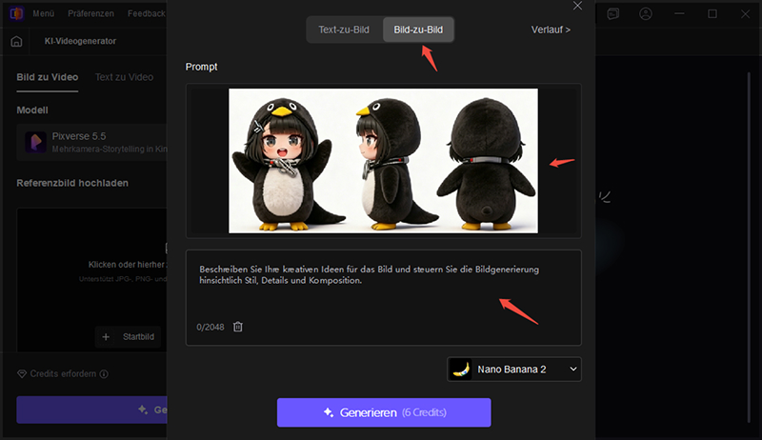Select the Bild zu Video tab
Viewport: 762px width, 440px height.
tap(47, 77)
